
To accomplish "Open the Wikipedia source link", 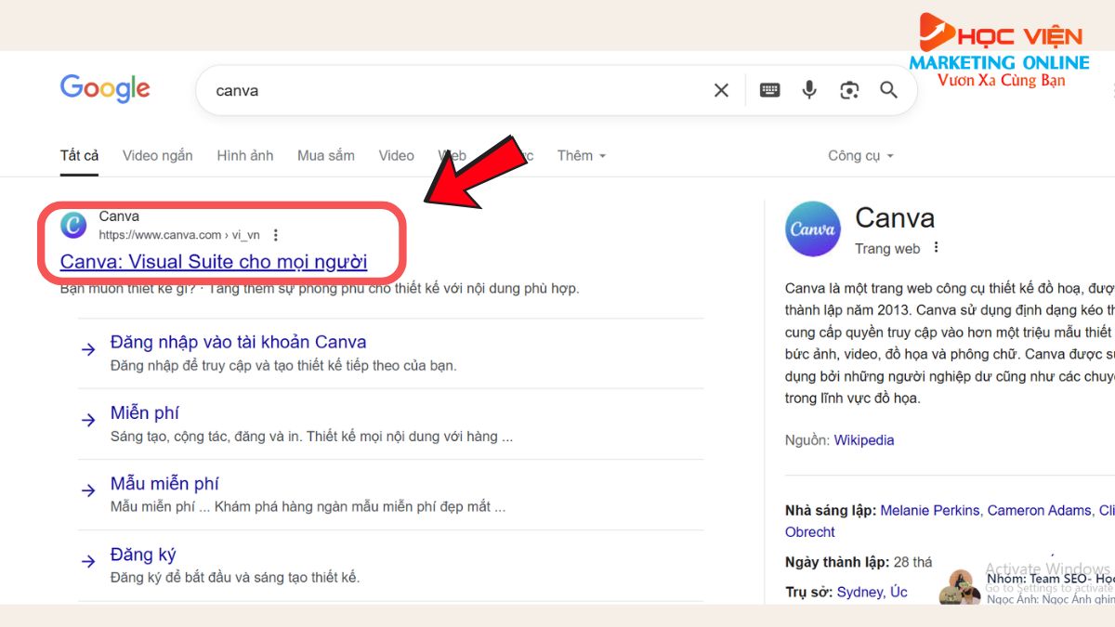I will tap(864, 440).
